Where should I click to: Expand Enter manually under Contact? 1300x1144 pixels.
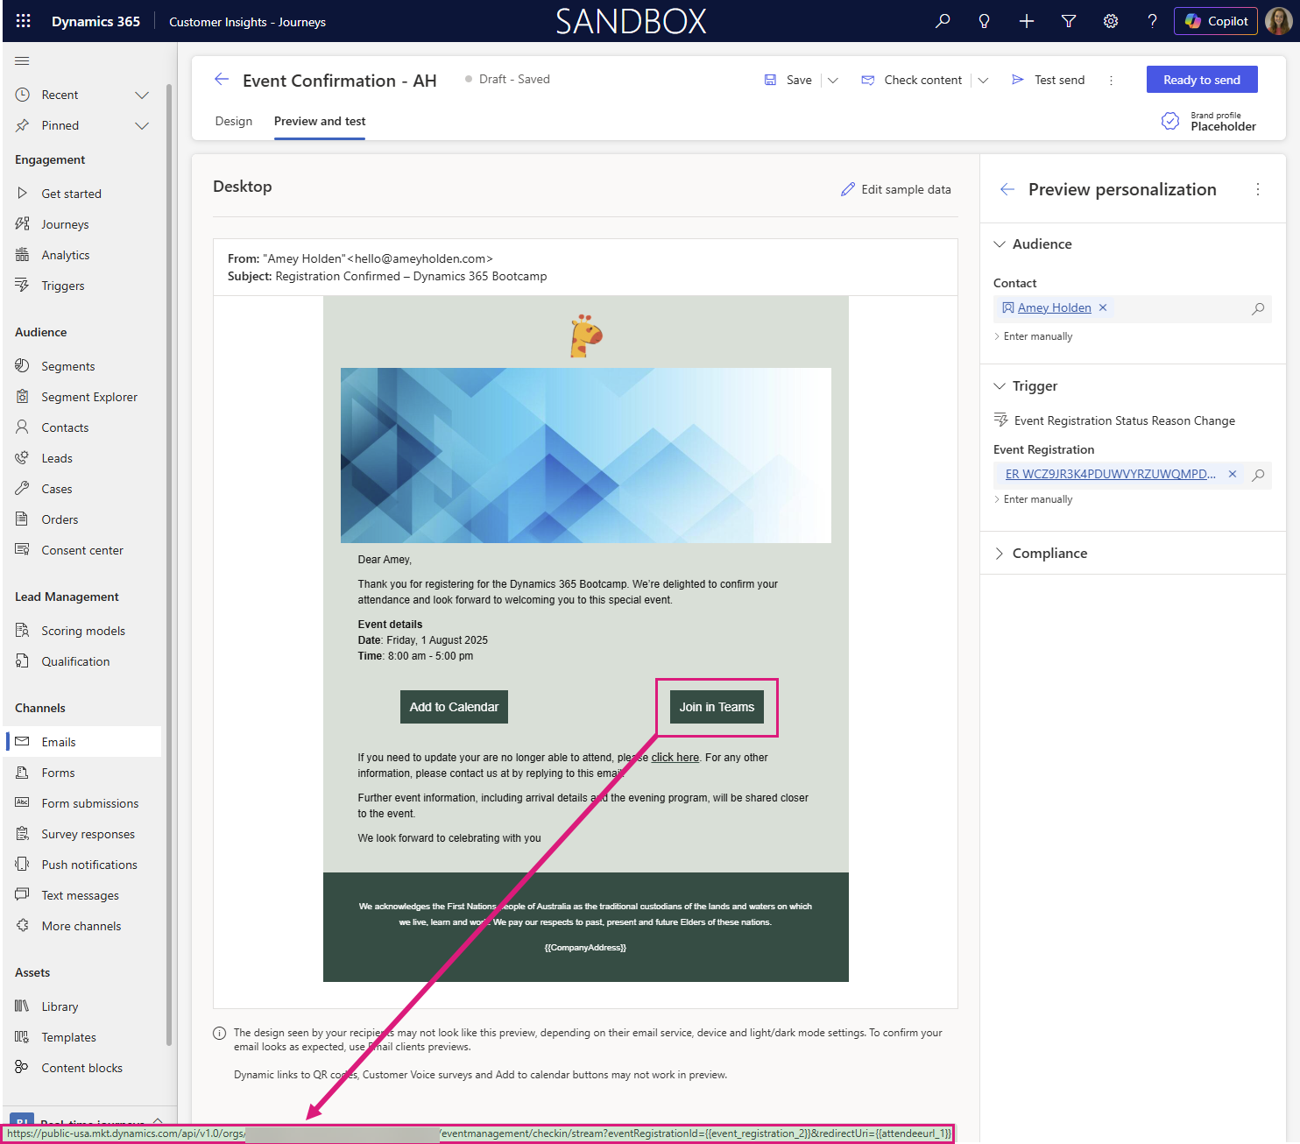pyautogui.click(x=1033, y=336)
